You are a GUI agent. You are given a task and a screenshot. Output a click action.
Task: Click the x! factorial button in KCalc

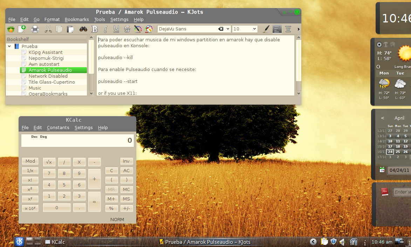pyautogui.click(x=30, y=180)
